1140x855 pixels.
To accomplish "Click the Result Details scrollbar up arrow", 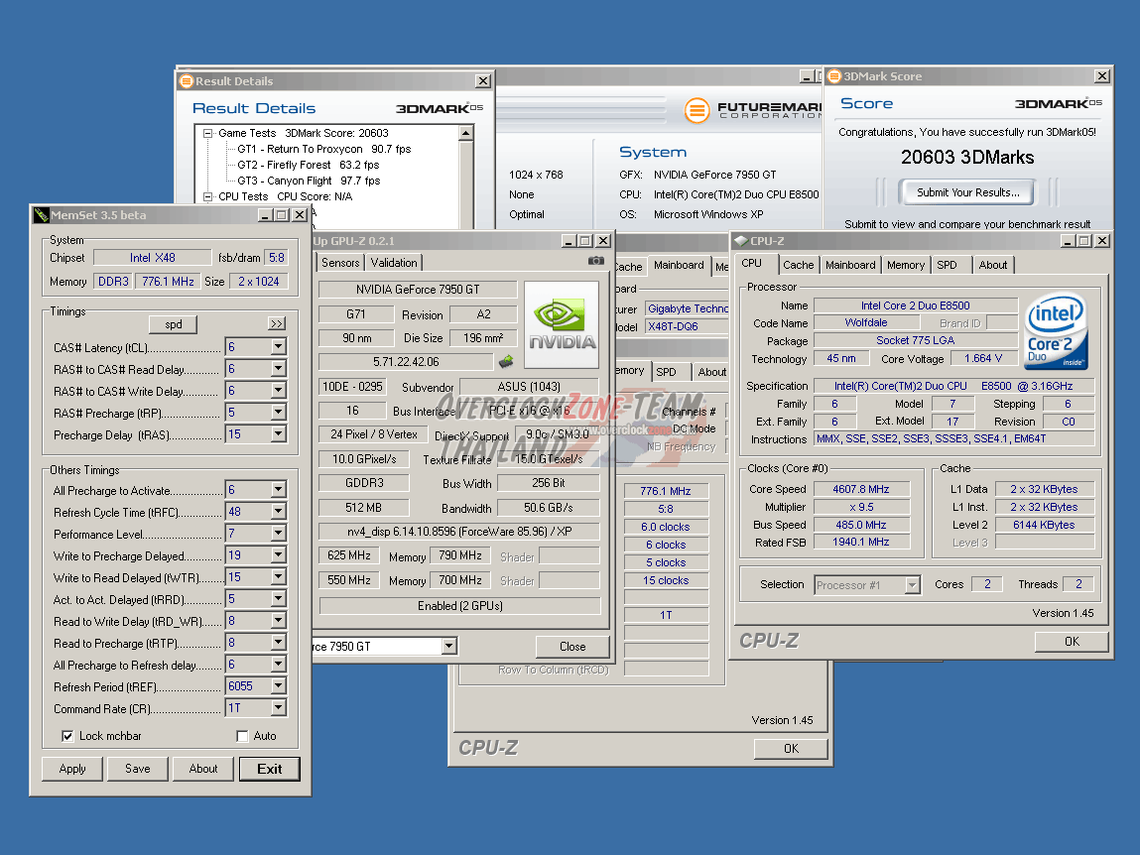I will click(x=466, y=133).
